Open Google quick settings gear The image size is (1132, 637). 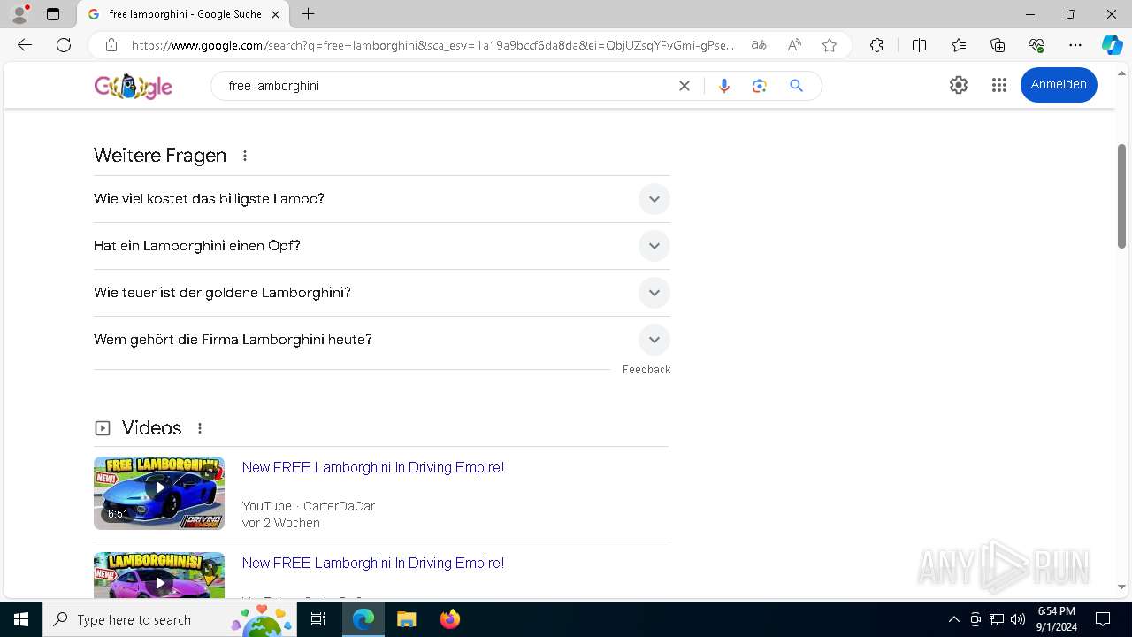959,85
